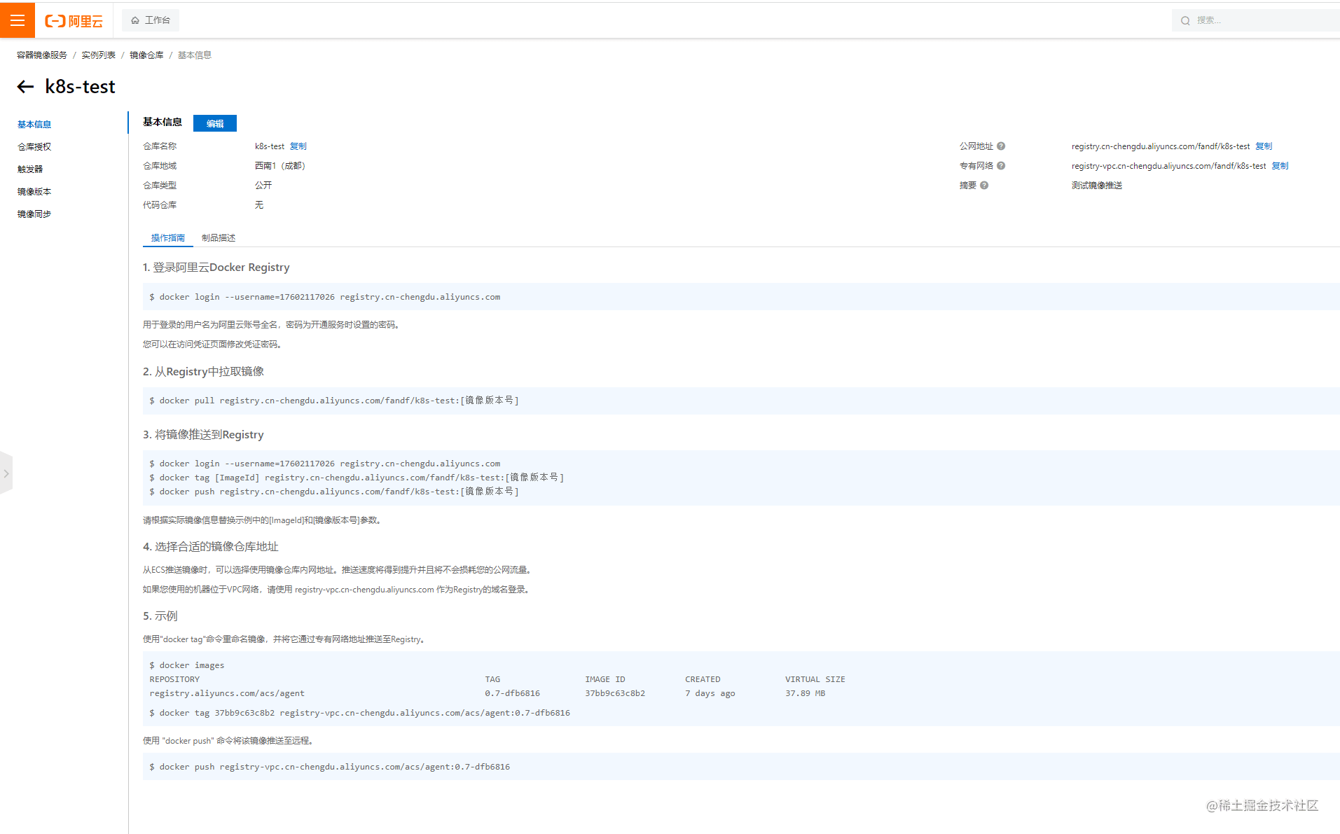Click the docker login command under step 1
Image resolution: width=1340 pixels, height=834 pixels.
(325, 297)
